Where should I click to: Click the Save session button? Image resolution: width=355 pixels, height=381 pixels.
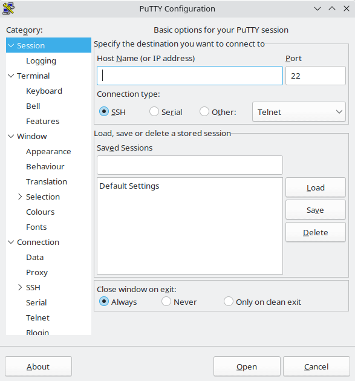tap(316, 210)
